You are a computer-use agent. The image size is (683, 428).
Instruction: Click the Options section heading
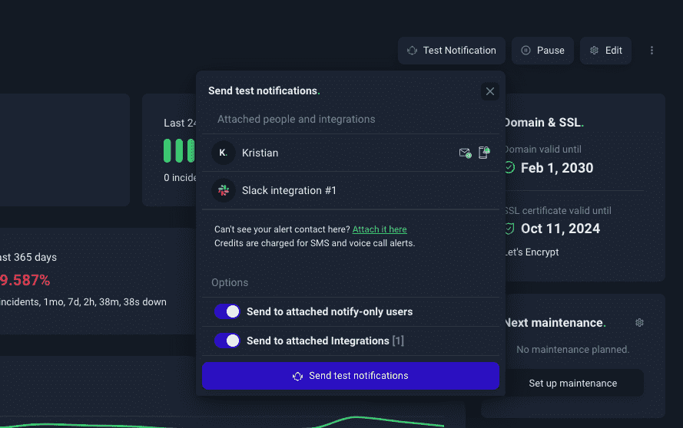tap(230, 283)
